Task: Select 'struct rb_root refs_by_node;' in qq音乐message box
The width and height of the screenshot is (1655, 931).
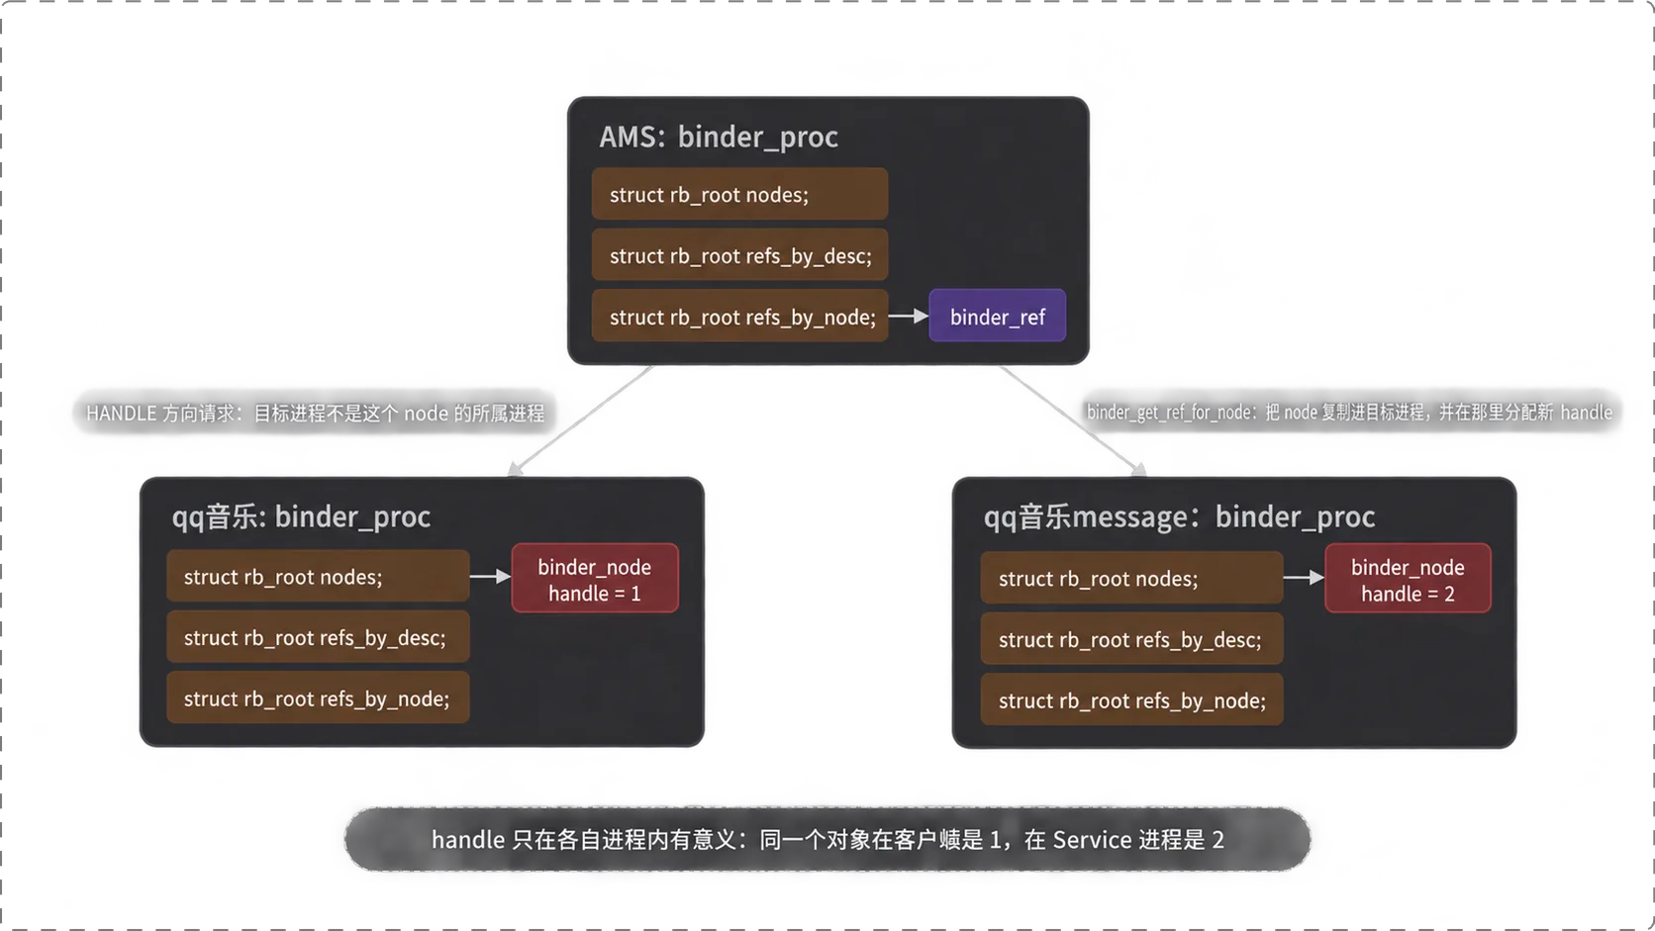Action: 1131,700
